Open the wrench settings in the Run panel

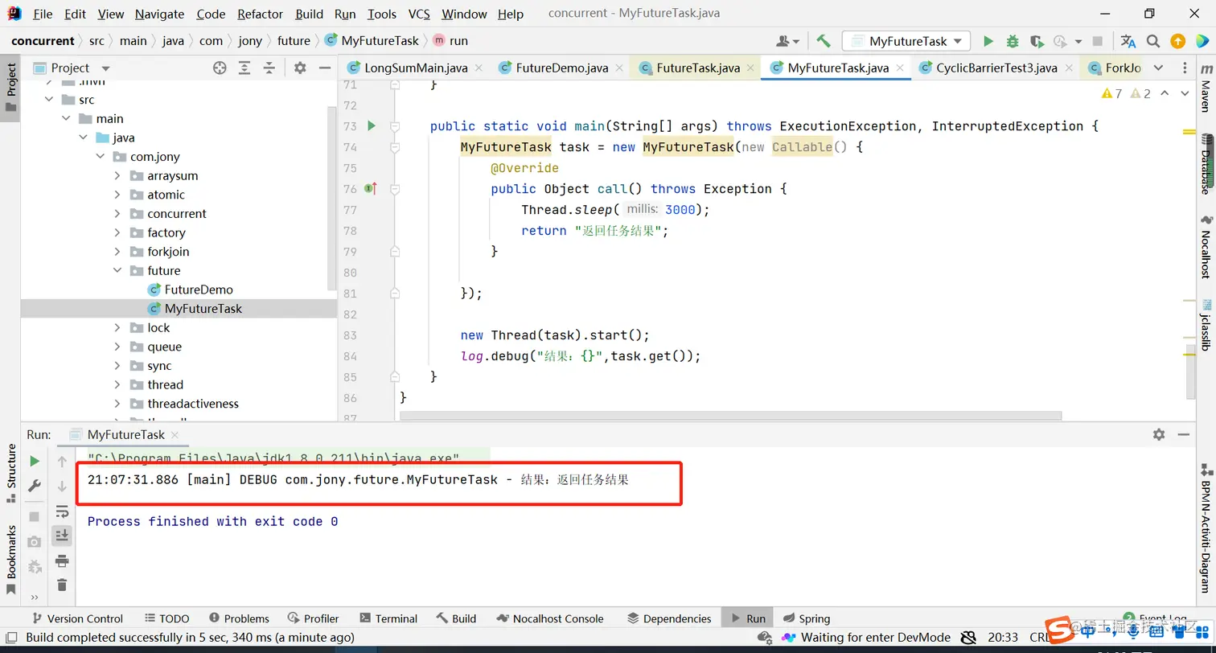point(35,486)
